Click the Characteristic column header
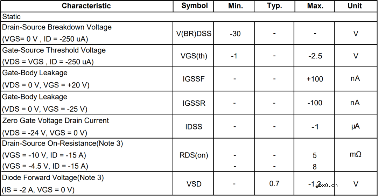Screen dimensions: 378x196 [x=86, y=6]
